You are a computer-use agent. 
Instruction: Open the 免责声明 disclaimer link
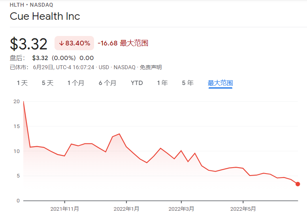[x=151, y=67]
